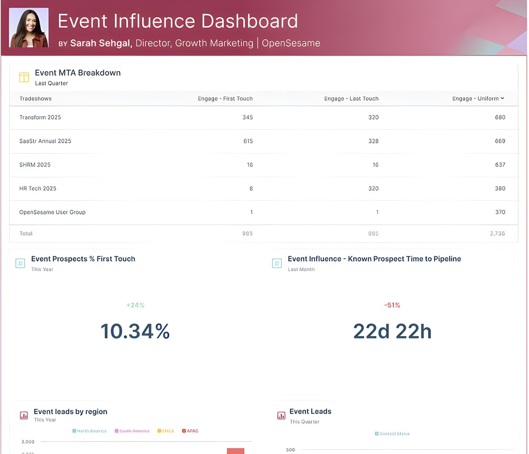529x454 pixels.
Task: Click the Event Prospects % First Touch metric icon
Action: (x=20, y=263)
